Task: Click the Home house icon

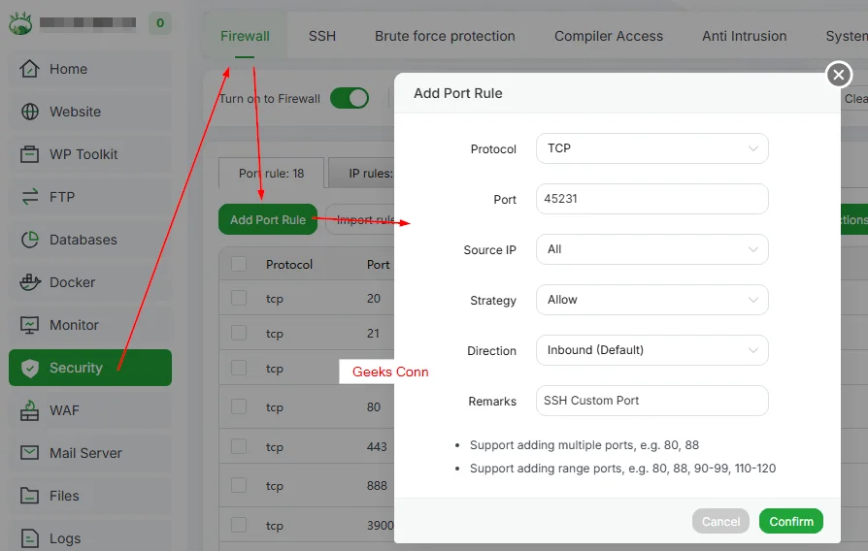Action: tap(29, 69)
